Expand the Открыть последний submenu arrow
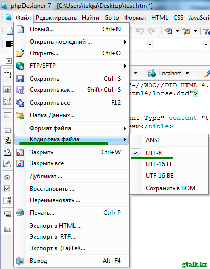This screenshot has height=269, width=210. point(125,42)
